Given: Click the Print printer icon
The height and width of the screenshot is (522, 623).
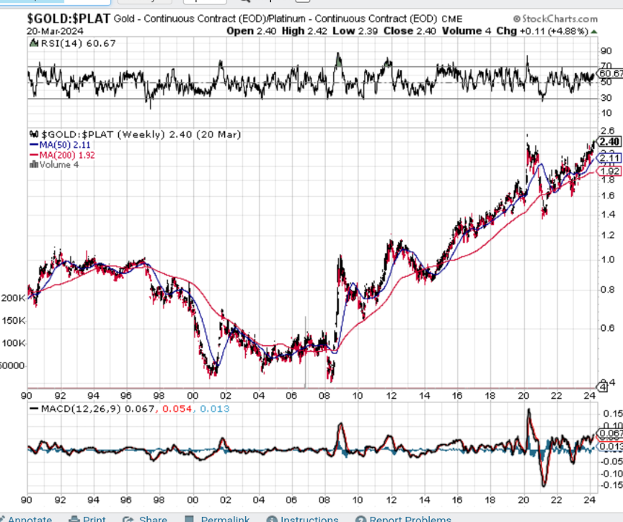Looking at the screenshot, I should [74, 518].
